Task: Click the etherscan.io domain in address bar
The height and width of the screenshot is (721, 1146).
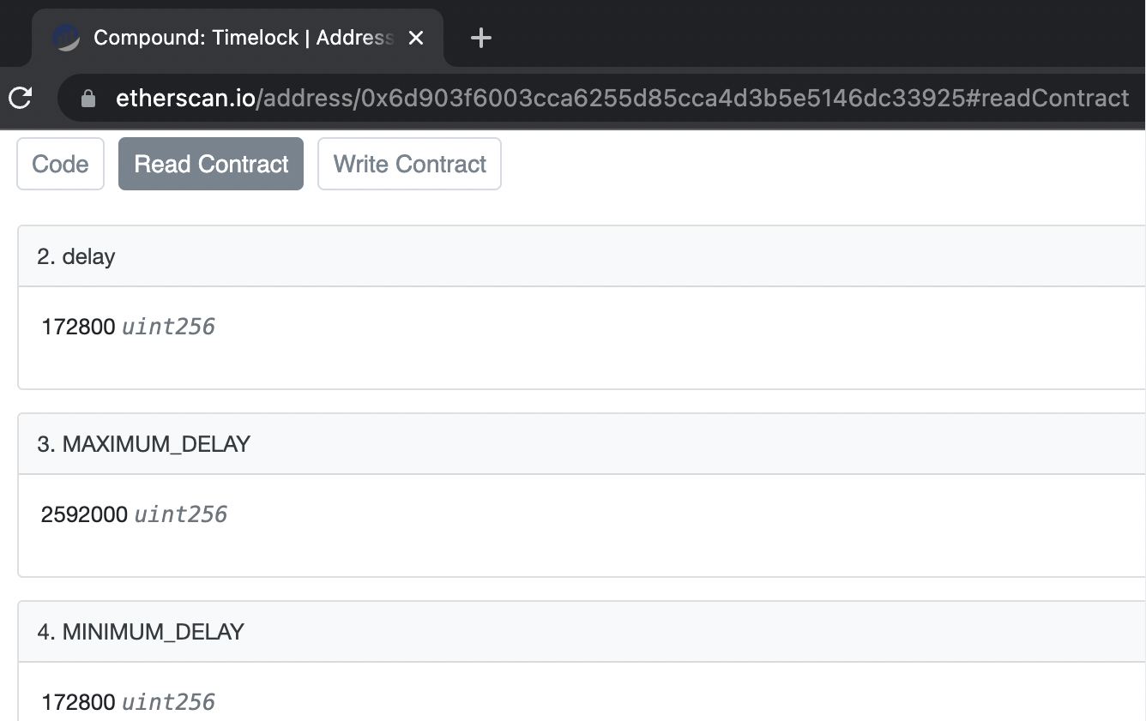Action: pos(185,99)
